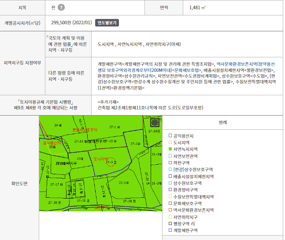Click the 299,500원 (2022/01) price text
Screen dimensions: 285x240
[x=71, y=23]
